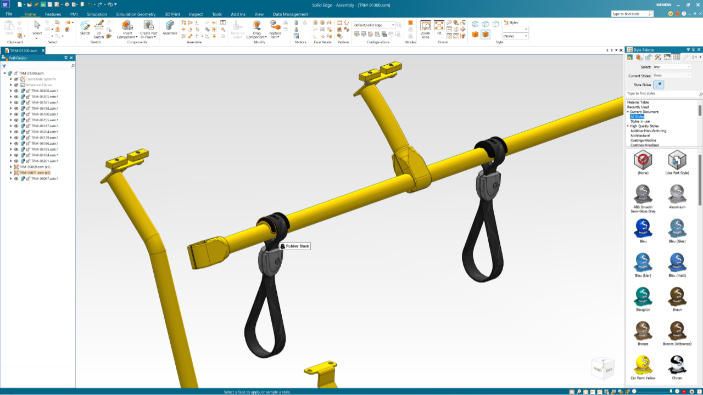Open the File menu button

click(9, 14)
